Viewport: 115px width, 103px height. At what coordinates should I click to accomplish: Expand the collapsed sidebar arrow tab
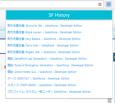coord(114,57)
